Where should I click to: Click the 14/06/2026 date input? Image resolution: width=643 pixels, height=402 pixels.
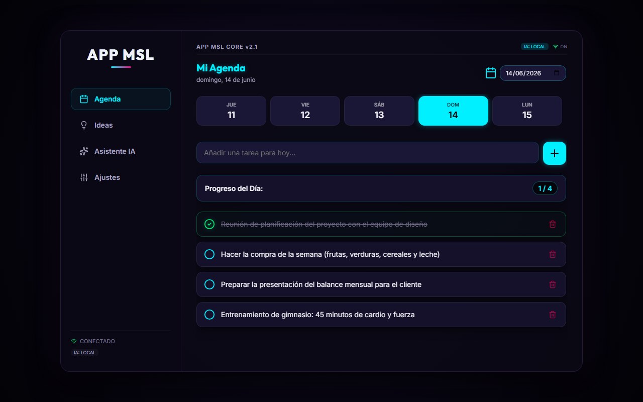coord(532,73)
